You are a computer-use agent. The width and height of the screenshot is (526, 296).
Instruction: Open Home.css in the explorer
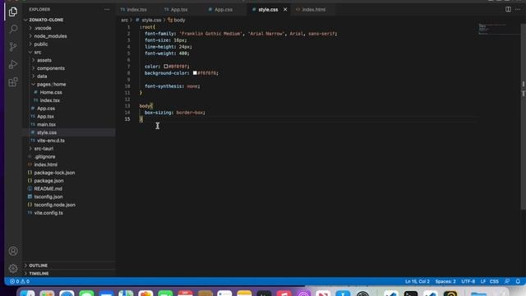coord(51,92)
